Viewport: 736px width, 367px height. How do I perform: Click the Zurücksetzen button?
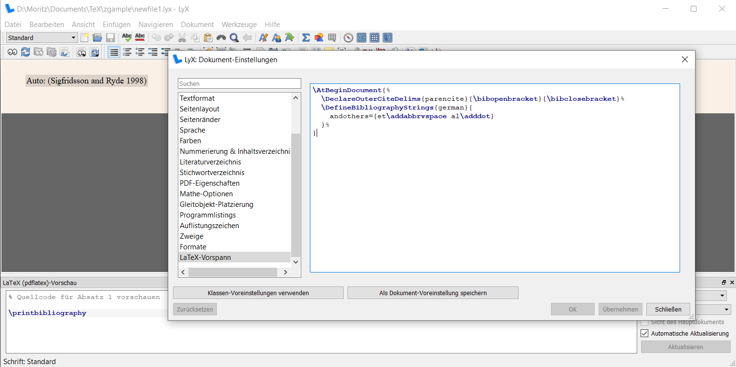[195, 309]
